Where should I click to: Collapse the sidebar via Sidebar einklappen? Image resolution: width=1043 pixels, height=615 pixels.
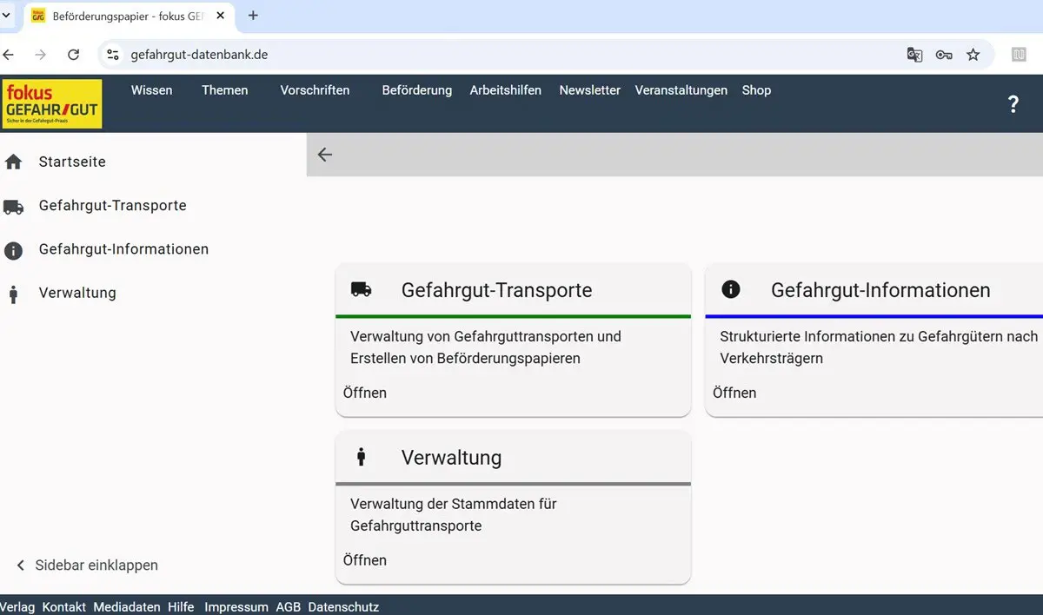tap(85, 565)
